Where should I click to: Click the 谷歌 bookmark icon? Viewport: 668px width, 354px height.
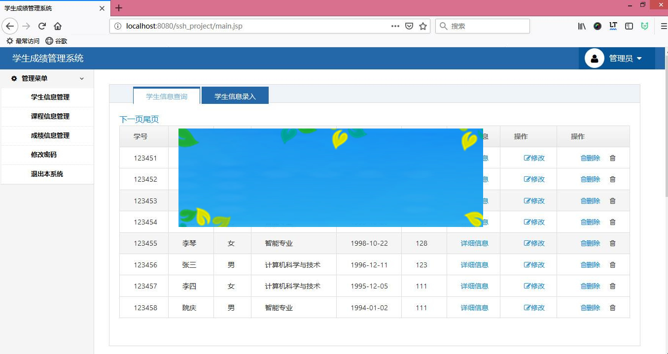tap(49, 41)
